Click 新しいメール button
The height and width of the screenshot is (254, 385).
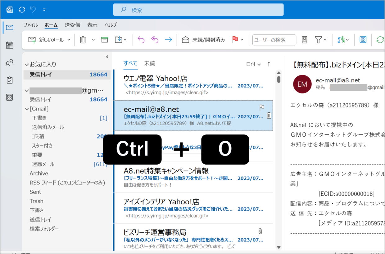pos(46,40)
